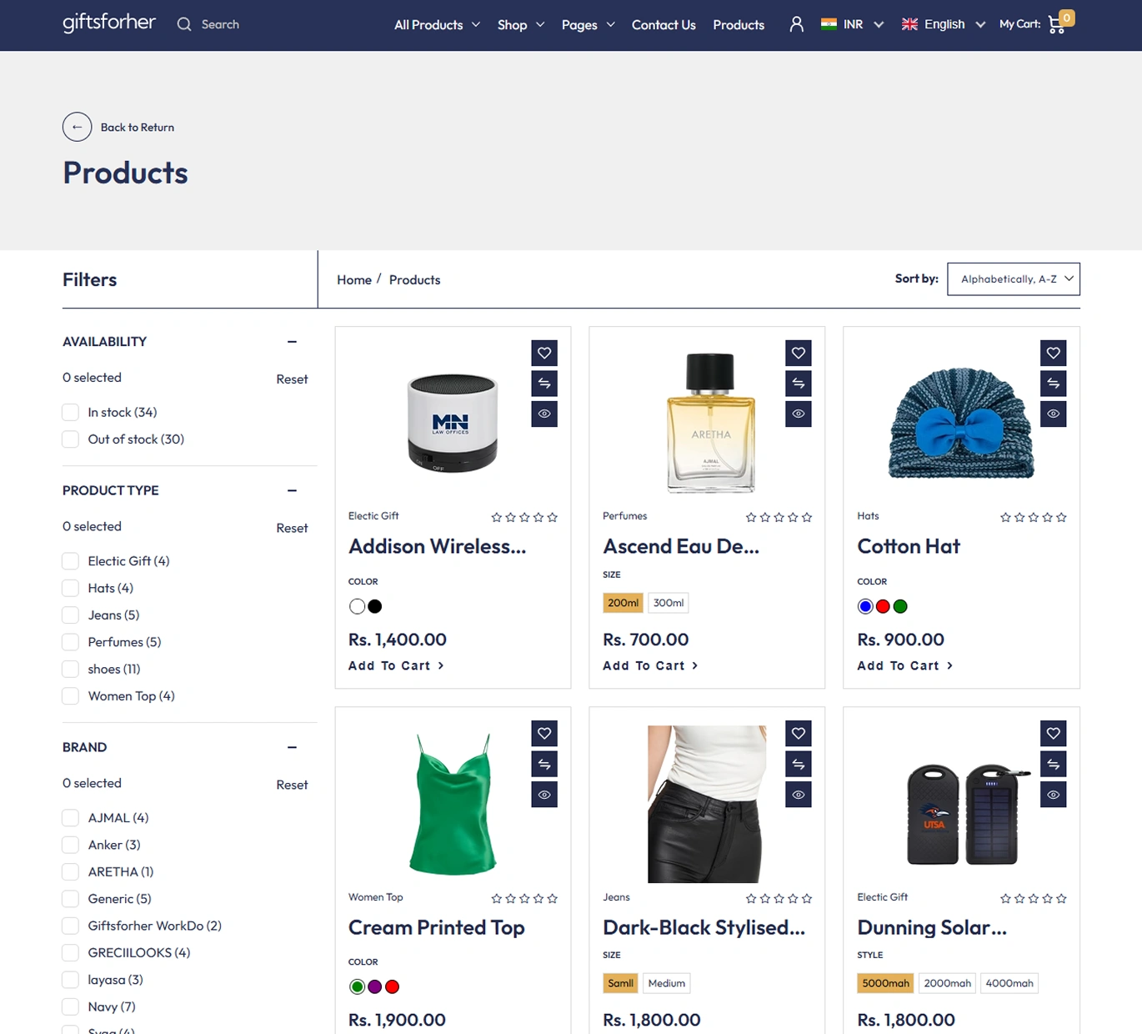
Task: Compare the Cotton Hat product
Action: pyautogui.click(x=1054, y=384)
